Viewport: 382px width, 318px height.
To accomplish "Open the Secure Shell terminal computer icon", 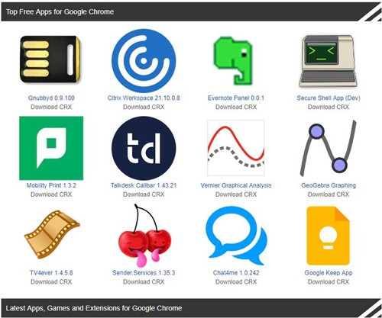I will pyautogui.click(x=329, y=61).
